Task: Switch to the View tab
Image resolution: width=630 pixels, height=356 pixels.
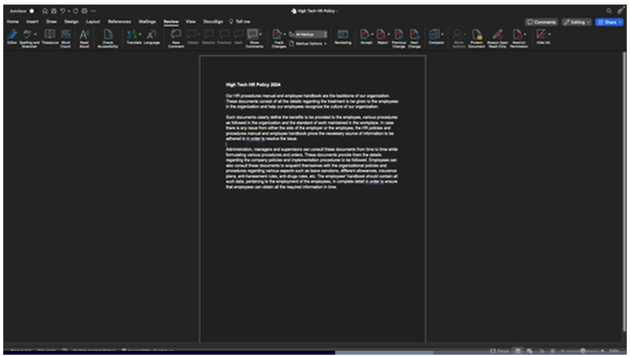Action: tap(190, 21)
